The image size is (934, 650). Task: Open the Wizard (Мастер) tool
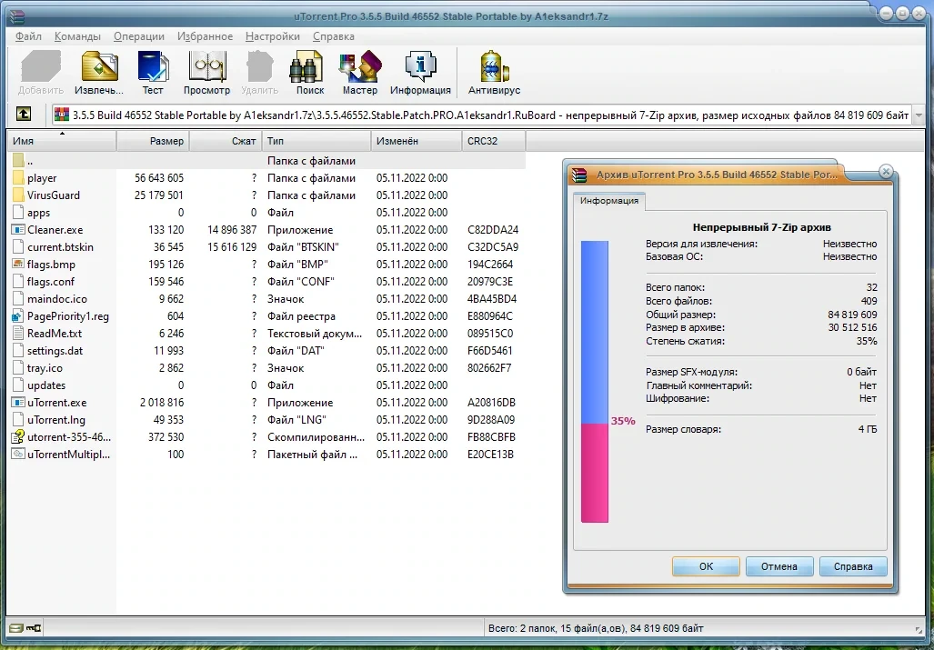360,66
